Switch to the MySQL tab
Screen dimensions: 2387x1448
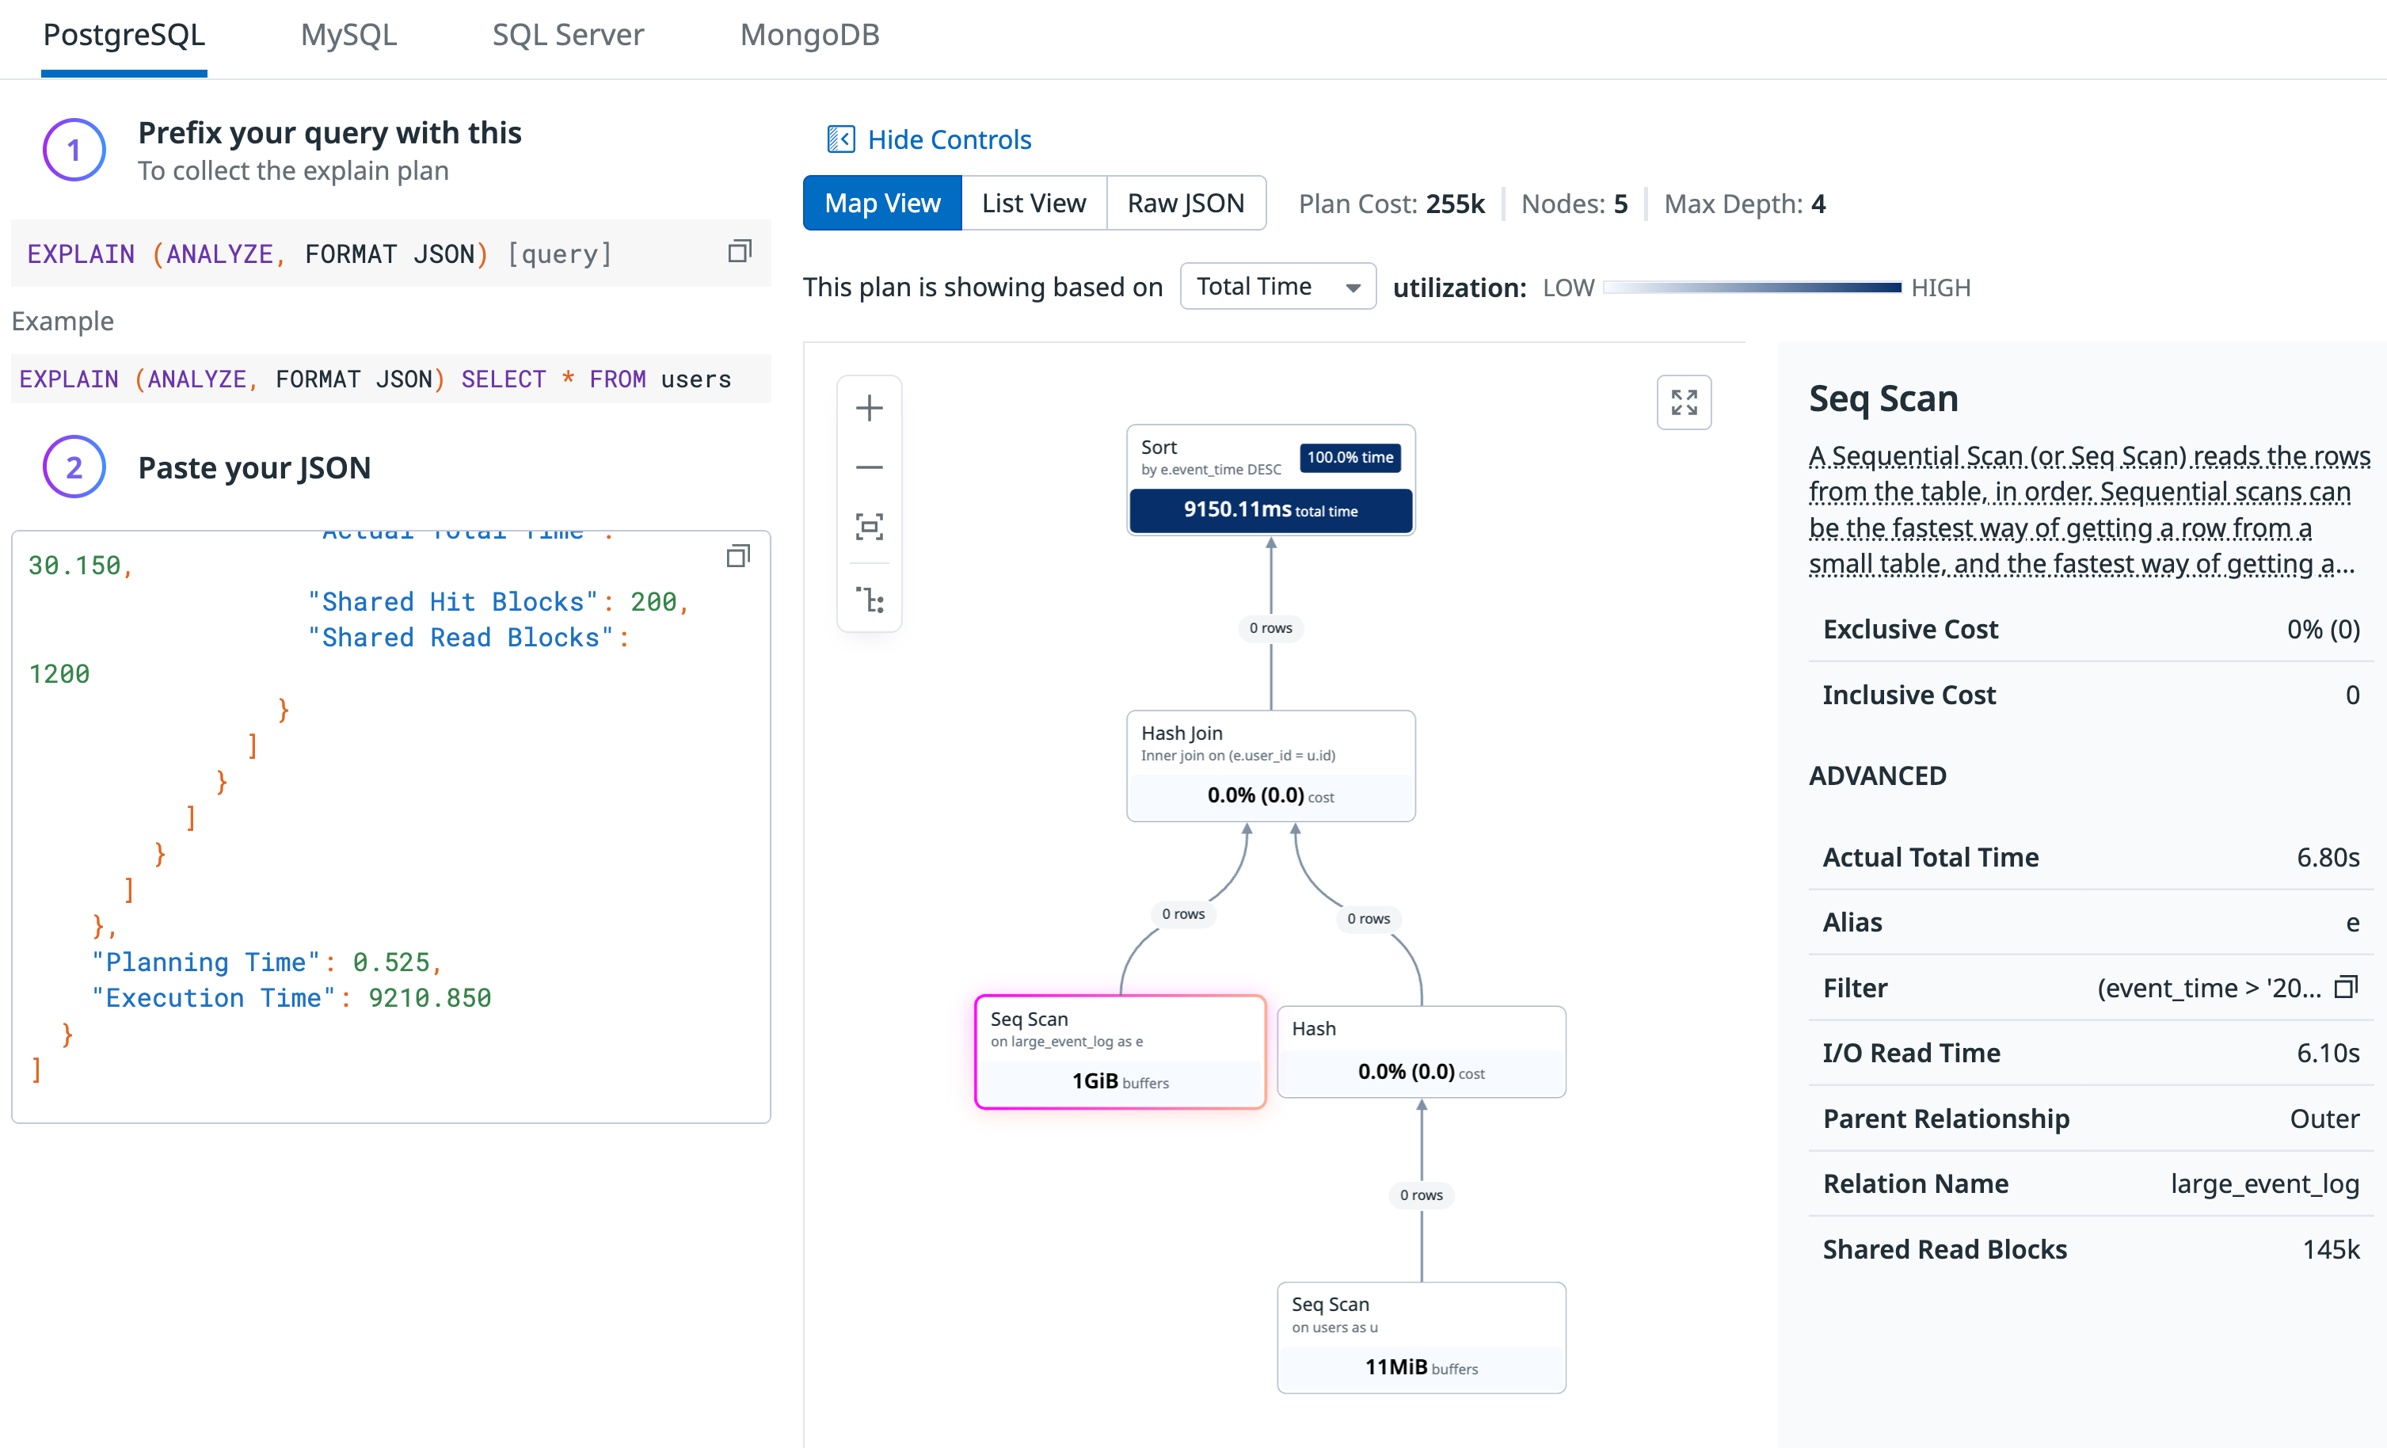tap(348, 35)
